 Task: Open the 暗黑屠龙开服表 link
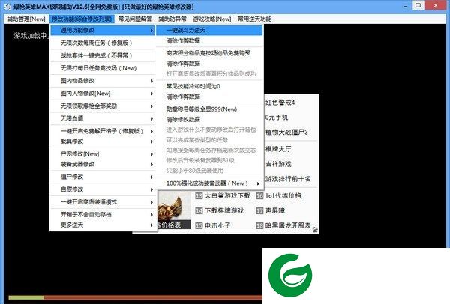click(288, 225)
